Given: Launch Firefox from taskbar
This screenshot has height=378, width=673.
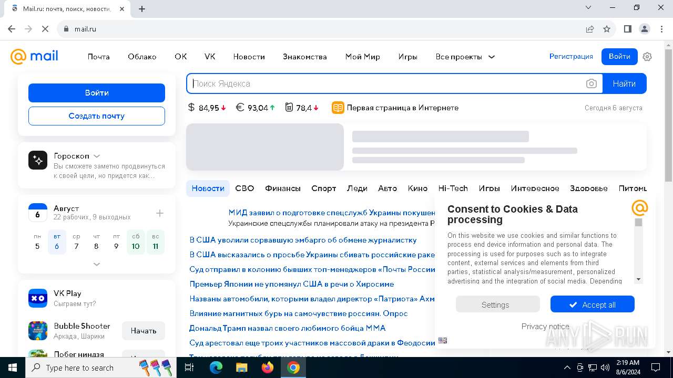Looking at the screenshot, I should tap(268, 367).
